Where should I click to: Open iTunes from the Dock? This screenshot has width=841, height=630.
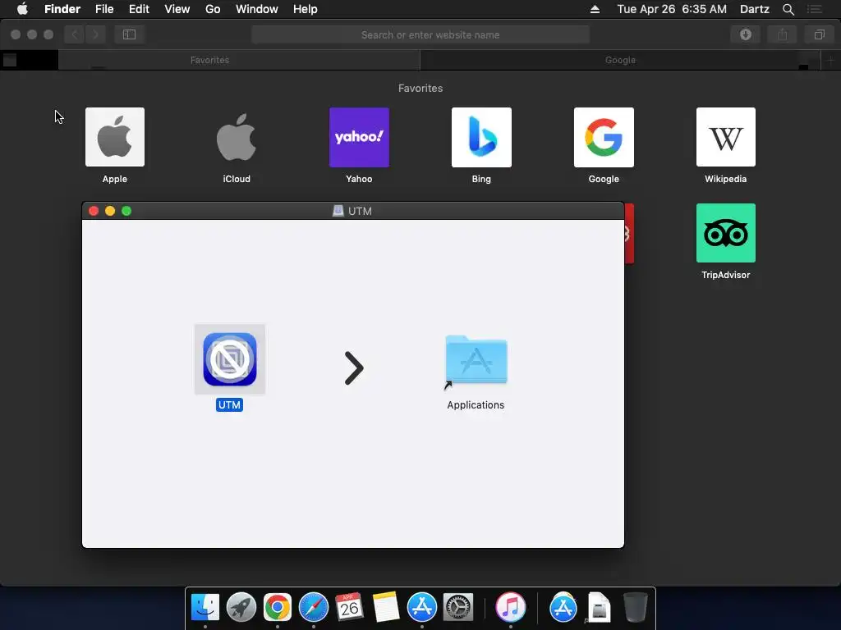[510, 607]
